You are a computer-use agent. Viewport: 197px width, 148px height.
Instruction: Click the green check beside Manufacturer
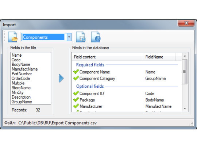[76, 106]
